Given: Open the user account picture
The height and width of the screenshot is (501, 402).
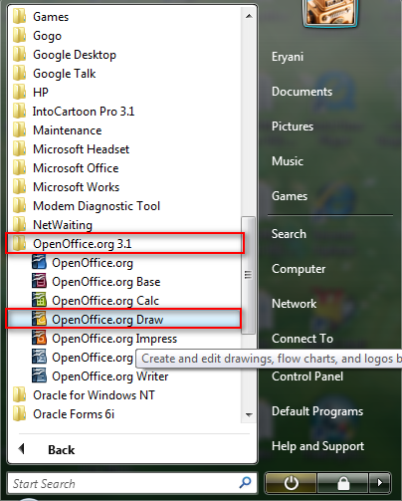Looking at the screenshot, I should click(x=330, y=13).
